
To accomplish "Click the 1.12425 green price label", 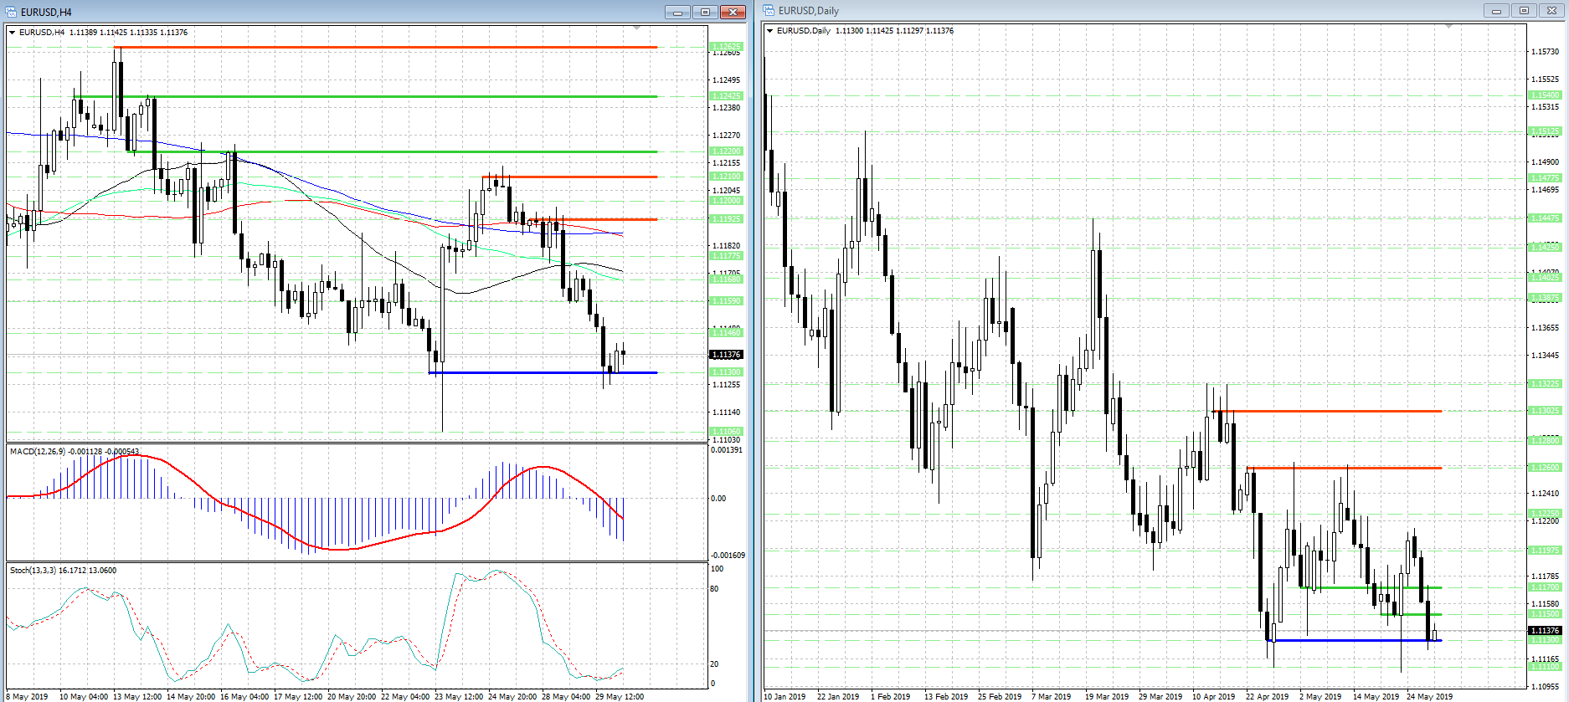I will point(726,96).
